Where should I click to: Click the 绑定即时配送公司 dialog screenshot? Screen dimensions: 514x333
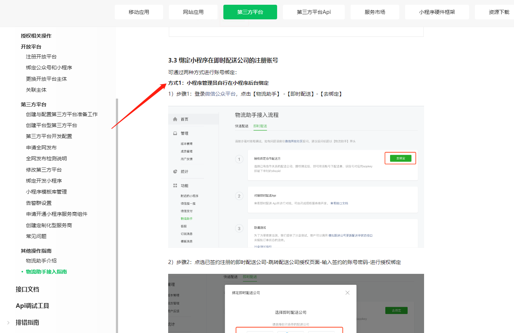click(296, 303)
